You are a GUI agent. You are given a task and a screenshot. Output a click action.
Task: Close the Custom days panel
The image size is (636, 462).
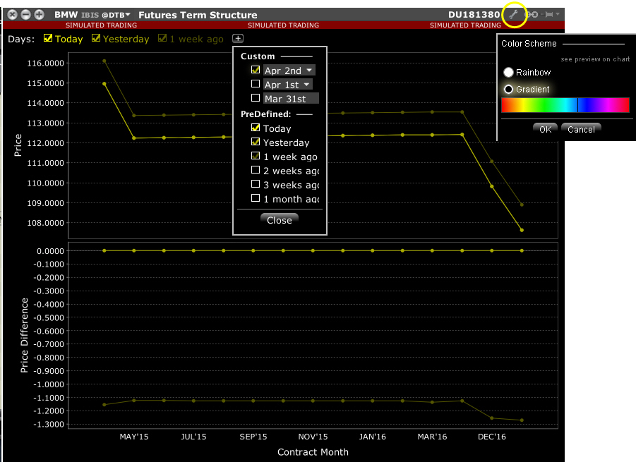coord(279,219)
